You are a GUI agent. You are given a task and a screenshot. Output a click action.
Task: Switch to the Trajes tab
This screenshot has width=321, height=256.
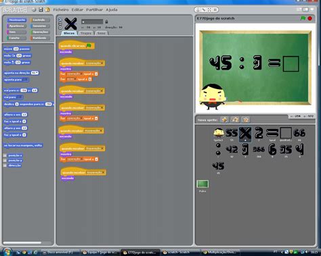[86, 33]
